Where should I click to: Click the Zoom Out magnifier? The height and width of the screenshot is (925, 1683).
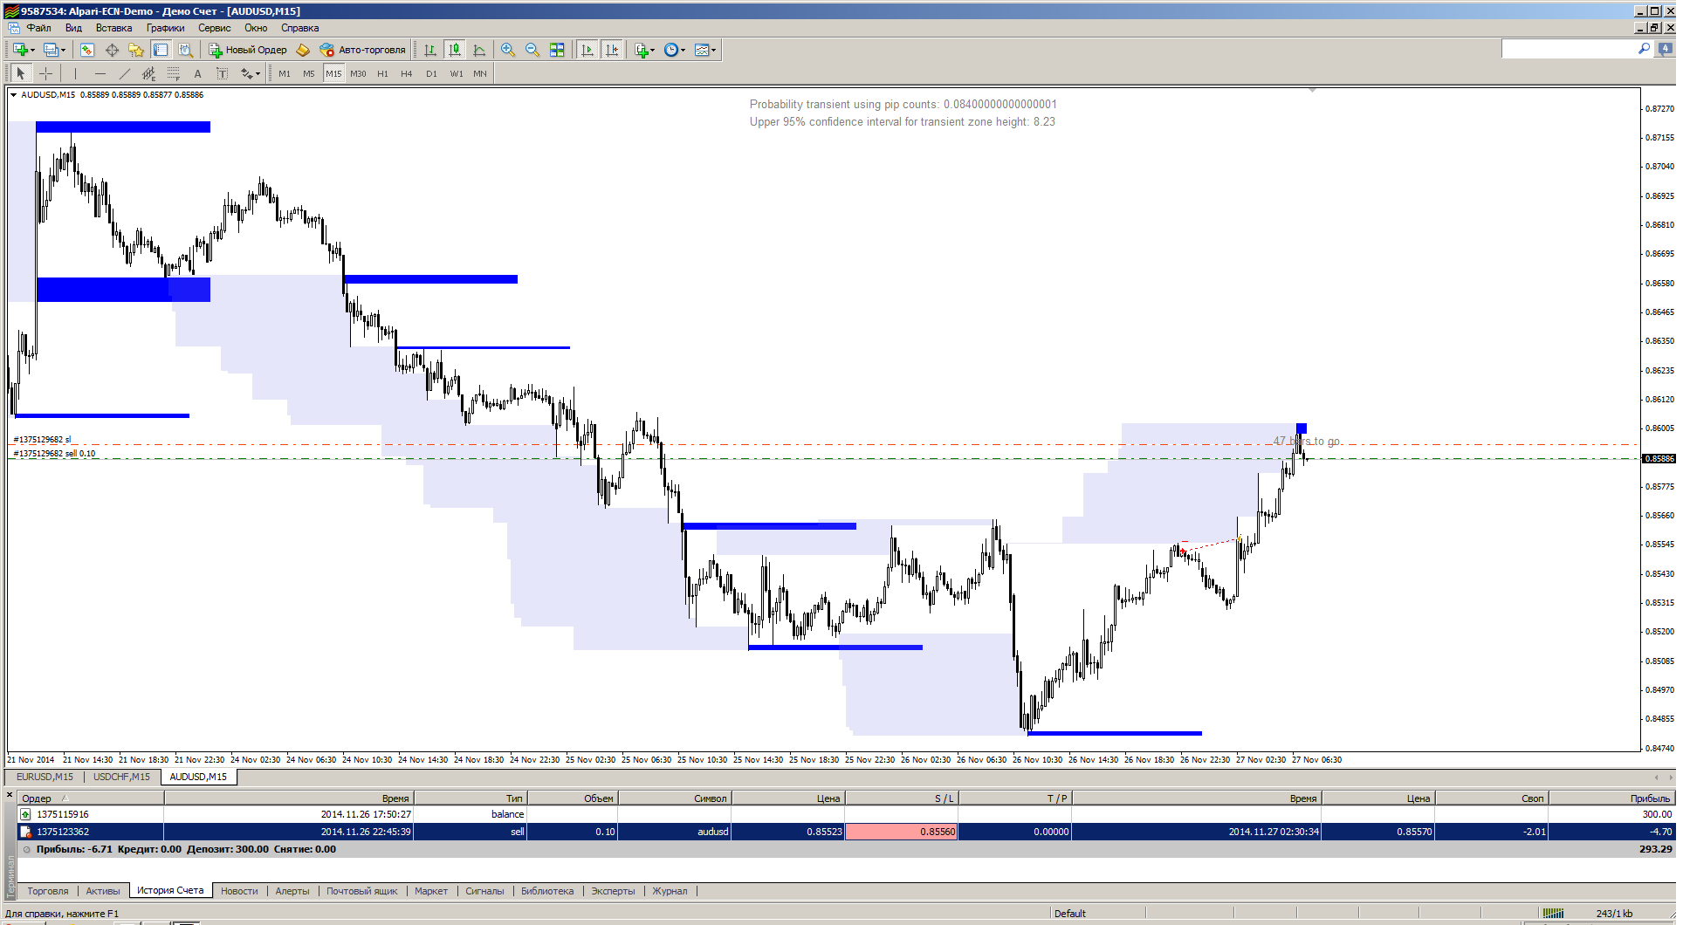click(532, 50)
